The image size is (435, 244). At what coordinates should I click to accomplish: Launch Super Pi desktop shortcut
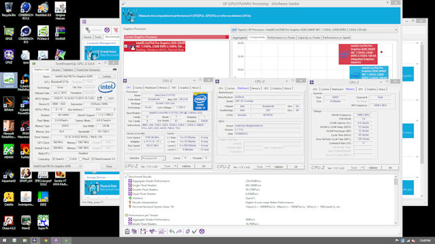pos(43,222)
